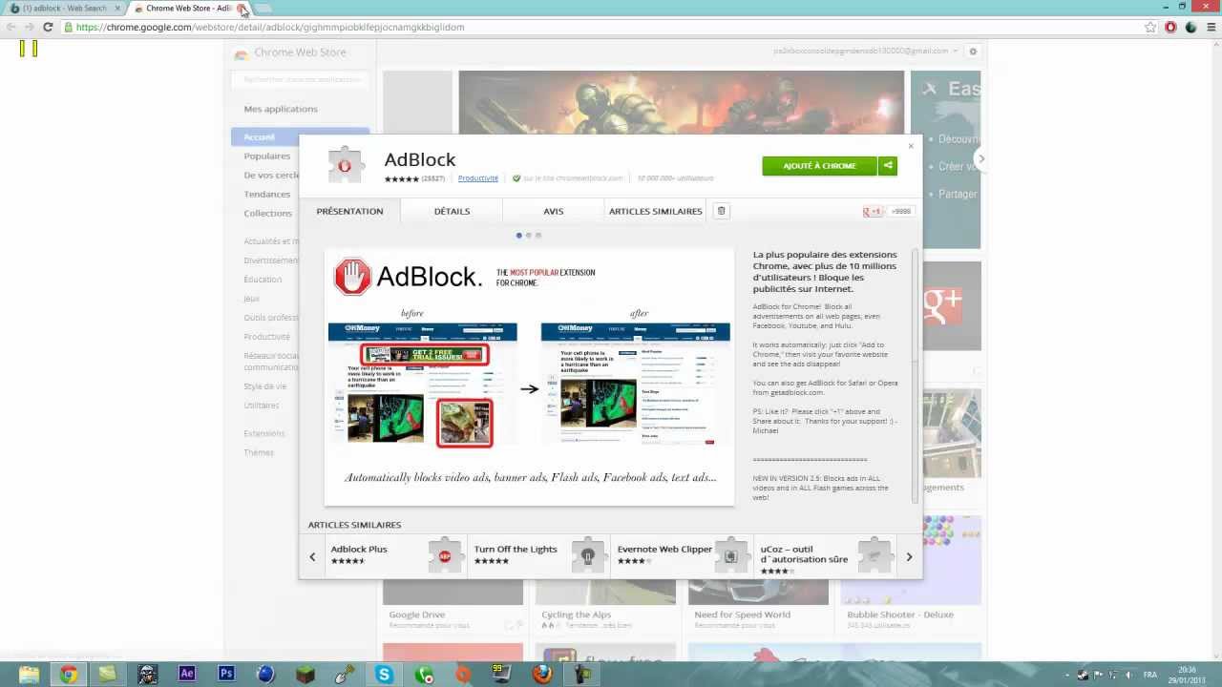The height and width of the screenshot is (687, 1222).
Task: Open Minecraft block icon in taskbar
Action: (305, 675)
